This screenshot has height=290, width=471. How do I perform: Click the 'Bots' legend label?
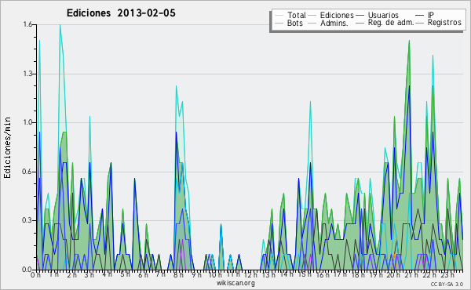(x=294, y=23)
